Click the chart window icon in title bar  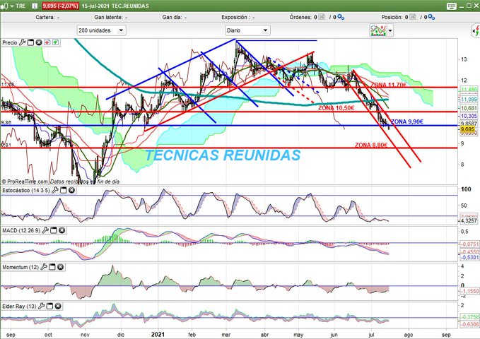pos(4,6)
